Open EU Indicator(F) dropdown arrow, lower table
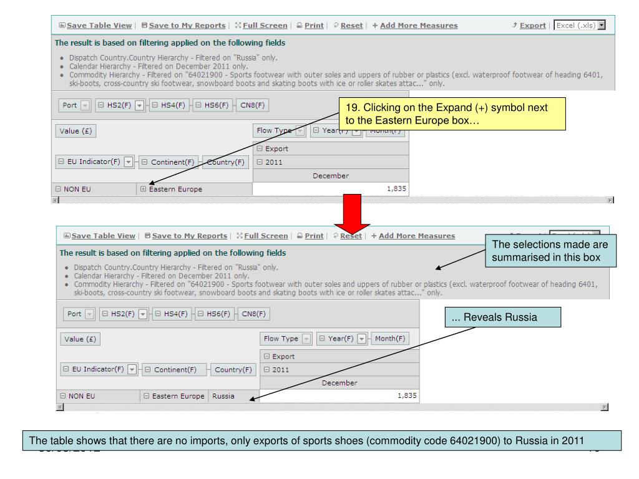The width and height of the screenshot is (639, 479). (x=132, y=369)
